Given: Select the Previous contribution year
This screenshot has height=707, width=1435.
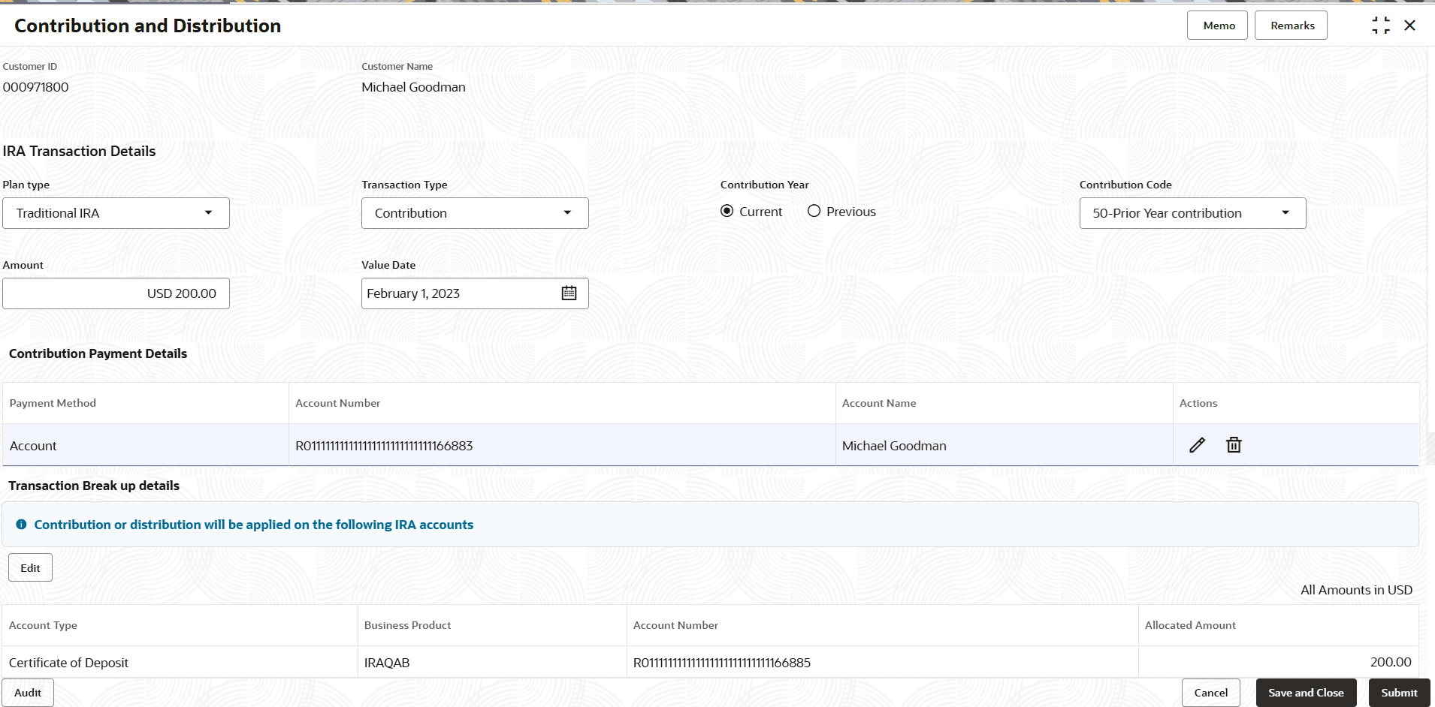Looking at the screenshot, I should tap(814, 212).
